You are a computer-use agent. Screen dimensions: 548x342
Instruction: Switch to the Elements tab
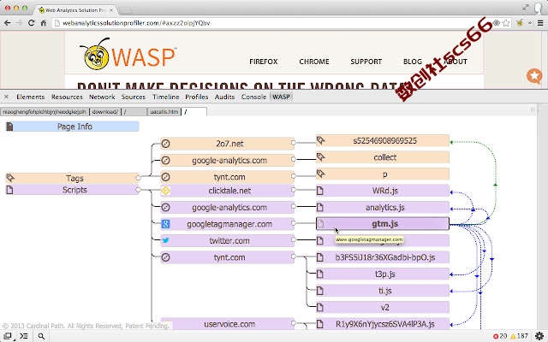point(31,97)
